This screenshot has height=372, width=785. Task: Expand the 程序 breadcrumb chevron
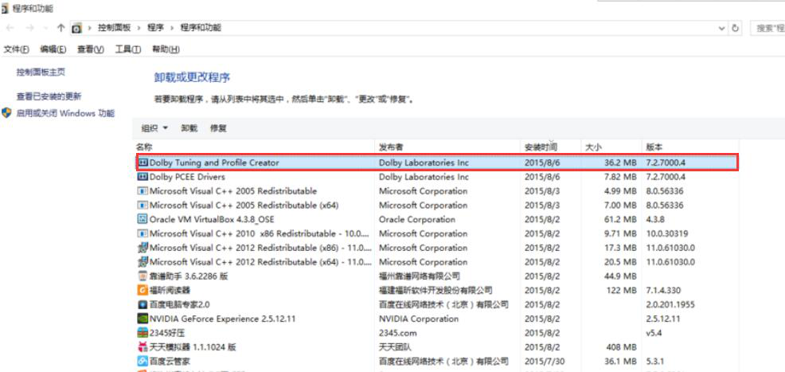[172, 28]
